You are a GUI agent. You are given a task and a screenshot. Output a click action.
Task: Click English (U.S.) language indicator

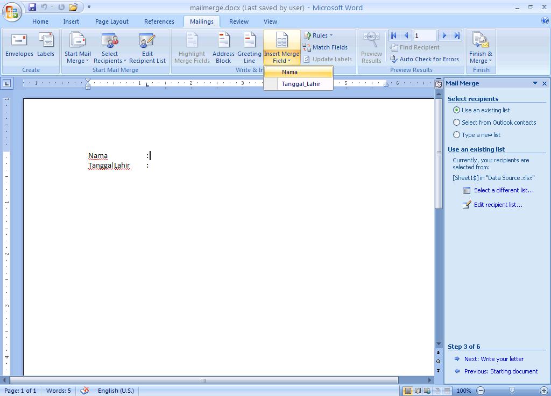coord(116,391)
